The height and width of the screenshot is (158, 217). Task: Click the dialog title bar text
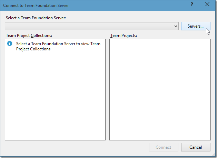pos(36,6)
